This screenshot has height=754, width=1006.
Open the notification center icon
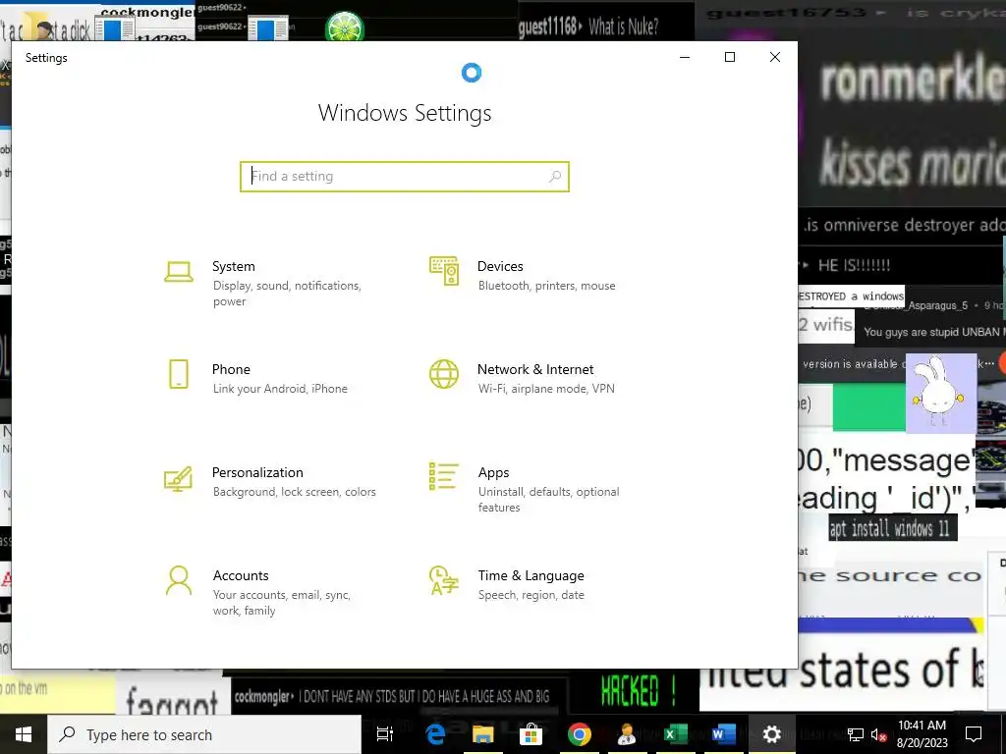click(974, 734)
